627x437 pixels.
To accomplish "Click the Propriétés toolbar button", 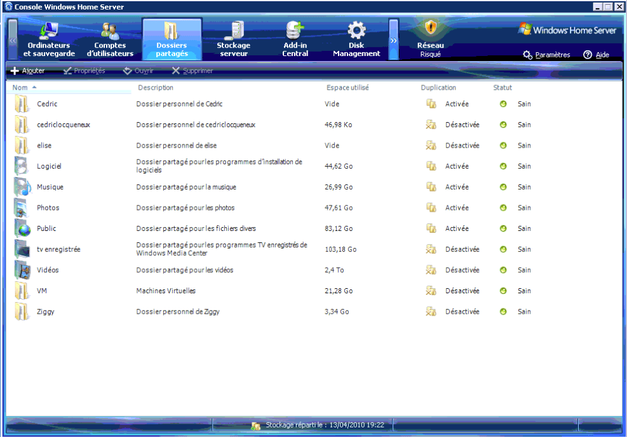I will (84, 71).
